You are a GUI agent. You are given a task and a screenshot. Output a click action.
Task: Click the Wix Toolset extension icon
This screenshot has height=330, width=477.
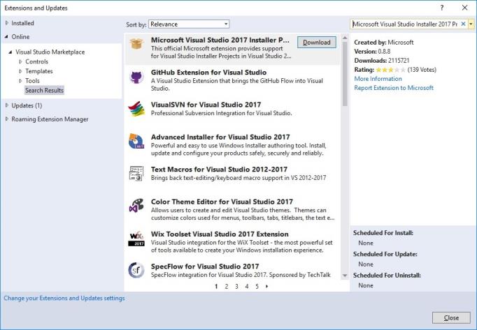[x=138, y=239]
